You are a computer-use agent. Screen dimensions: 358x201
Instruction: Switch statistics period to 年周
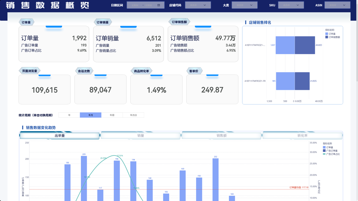112,115
